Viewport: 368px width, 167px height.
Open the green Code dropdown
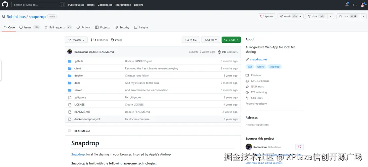231,40
